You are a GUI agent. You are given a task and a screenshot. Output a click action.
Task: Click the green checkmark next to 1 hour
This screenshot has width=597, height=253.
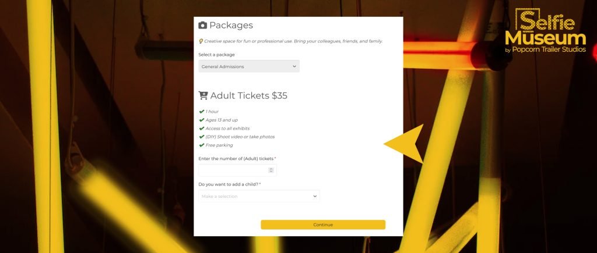tap(202, 112)
